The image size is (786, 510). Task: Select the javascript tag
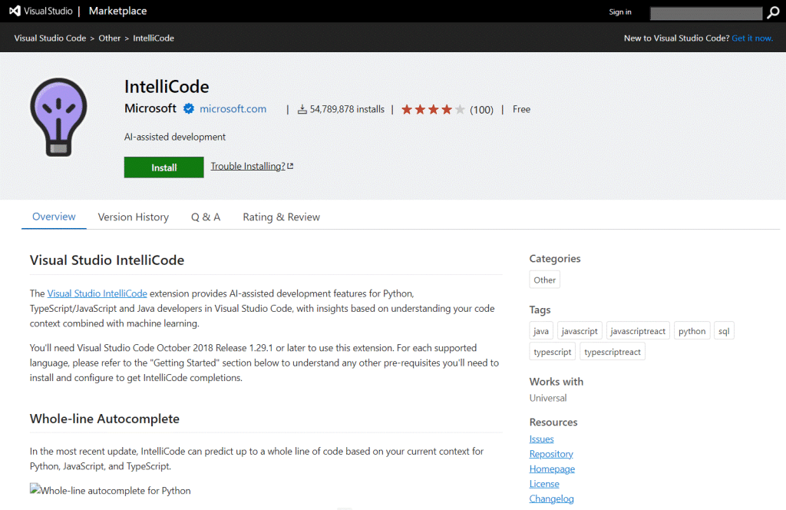tap(580, 331)
